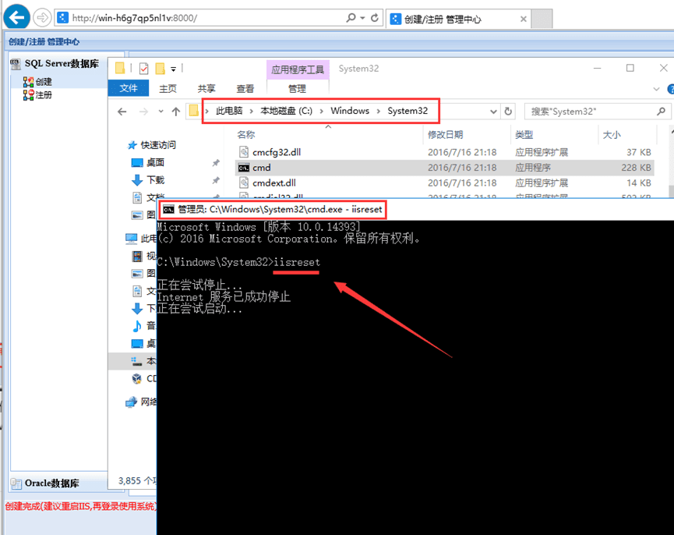
Task: Click System32 in Explorer breadcrumb
Action: (x=408, y=111)
